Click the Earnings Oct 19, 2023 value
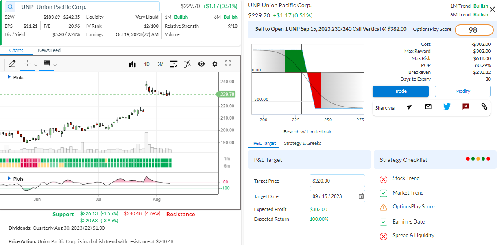The width and height of the screenshot is (497, 245). coord(137,34)
